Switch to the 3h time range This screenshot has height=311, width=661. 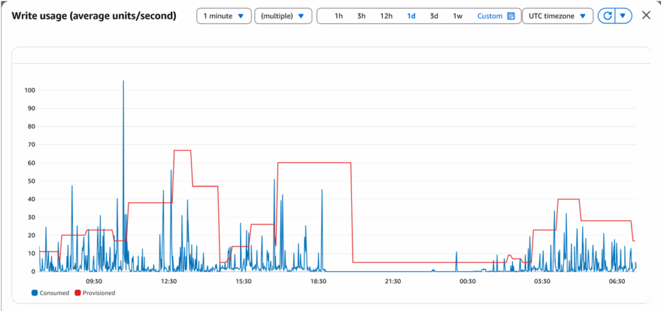[361, 16]
